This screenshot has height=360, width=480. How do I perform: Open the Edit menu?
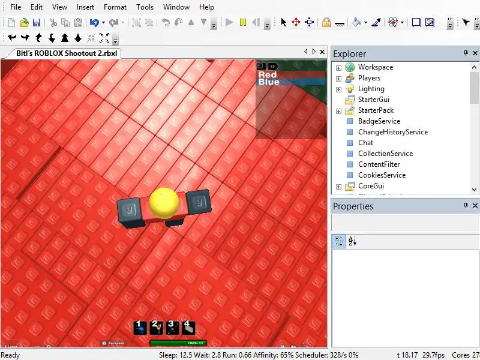tap(37, 7)
